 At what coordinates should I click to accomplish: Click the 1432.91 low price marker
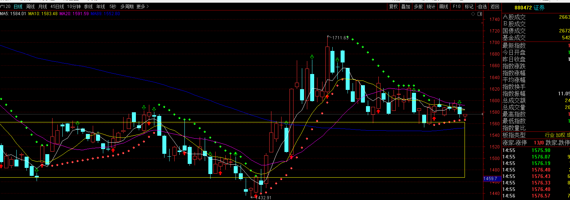point(263,197)
